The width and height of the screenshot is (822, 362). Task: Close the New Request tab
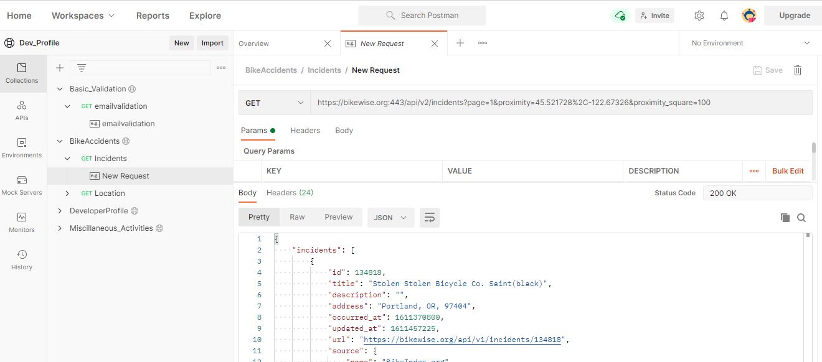tap(435, 44)
